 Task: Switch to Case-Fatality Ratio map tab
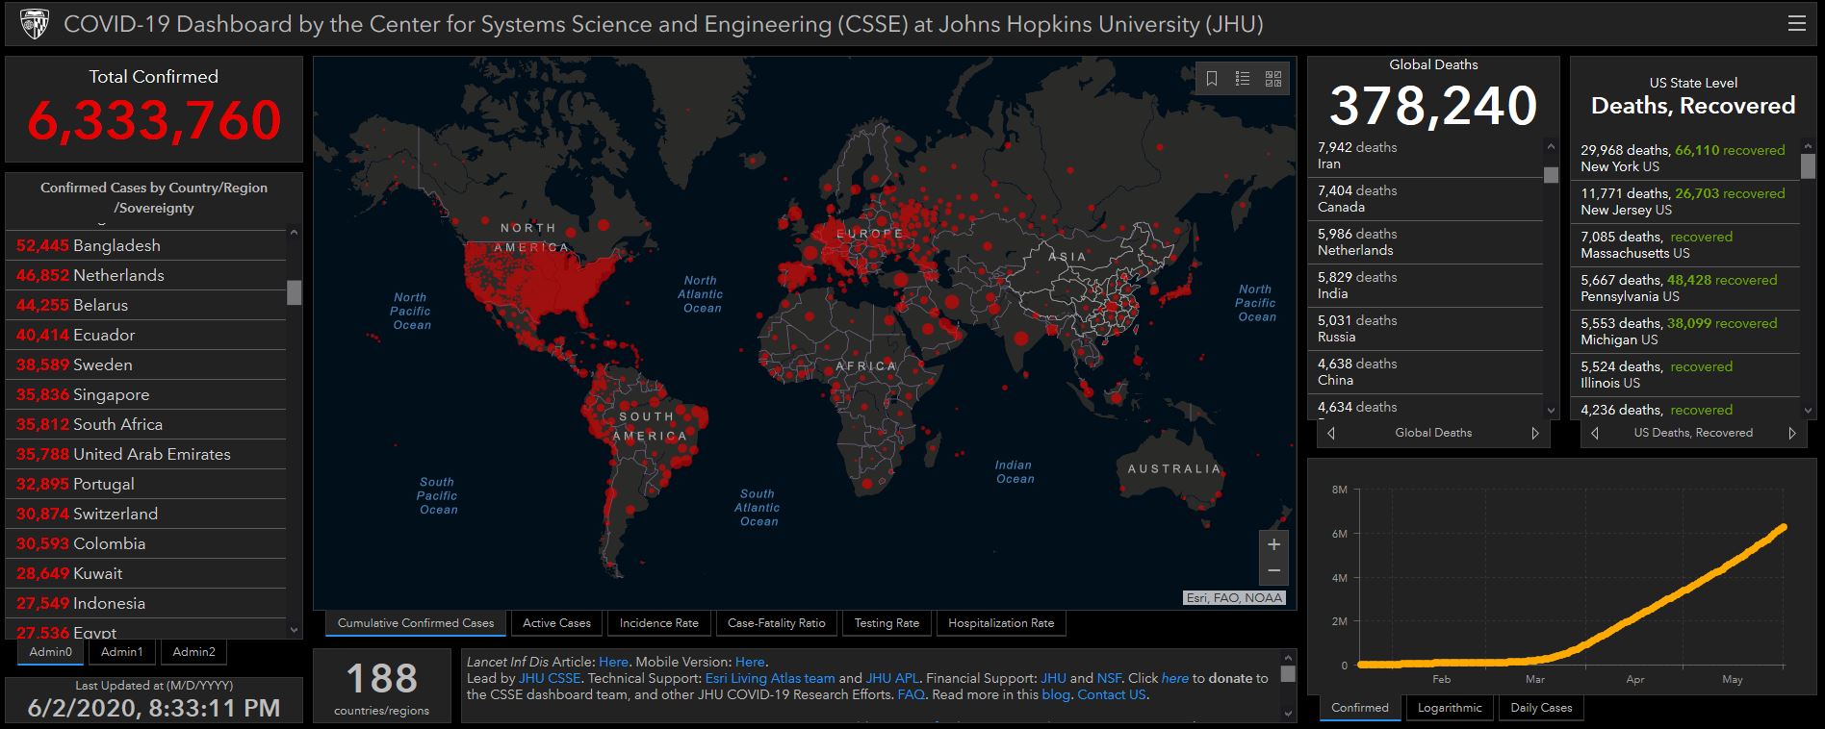777,623
